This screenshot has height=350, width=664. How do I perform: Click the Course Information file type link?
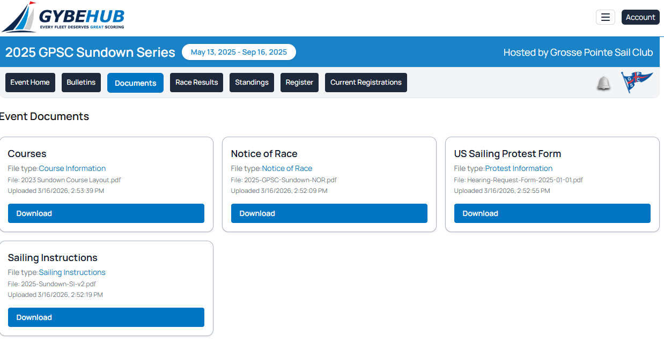tap(72, 168)
